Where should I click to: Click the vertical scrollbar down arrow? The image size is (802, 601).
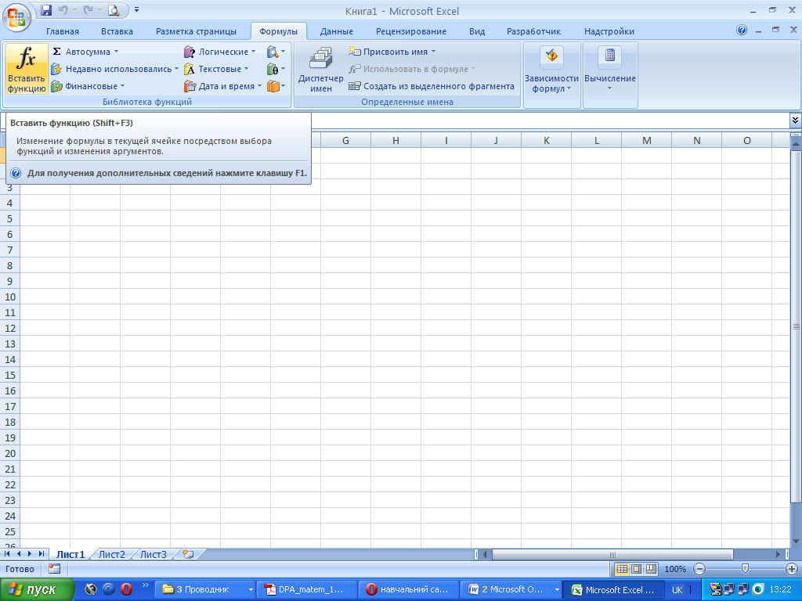(x=796, y=542)
